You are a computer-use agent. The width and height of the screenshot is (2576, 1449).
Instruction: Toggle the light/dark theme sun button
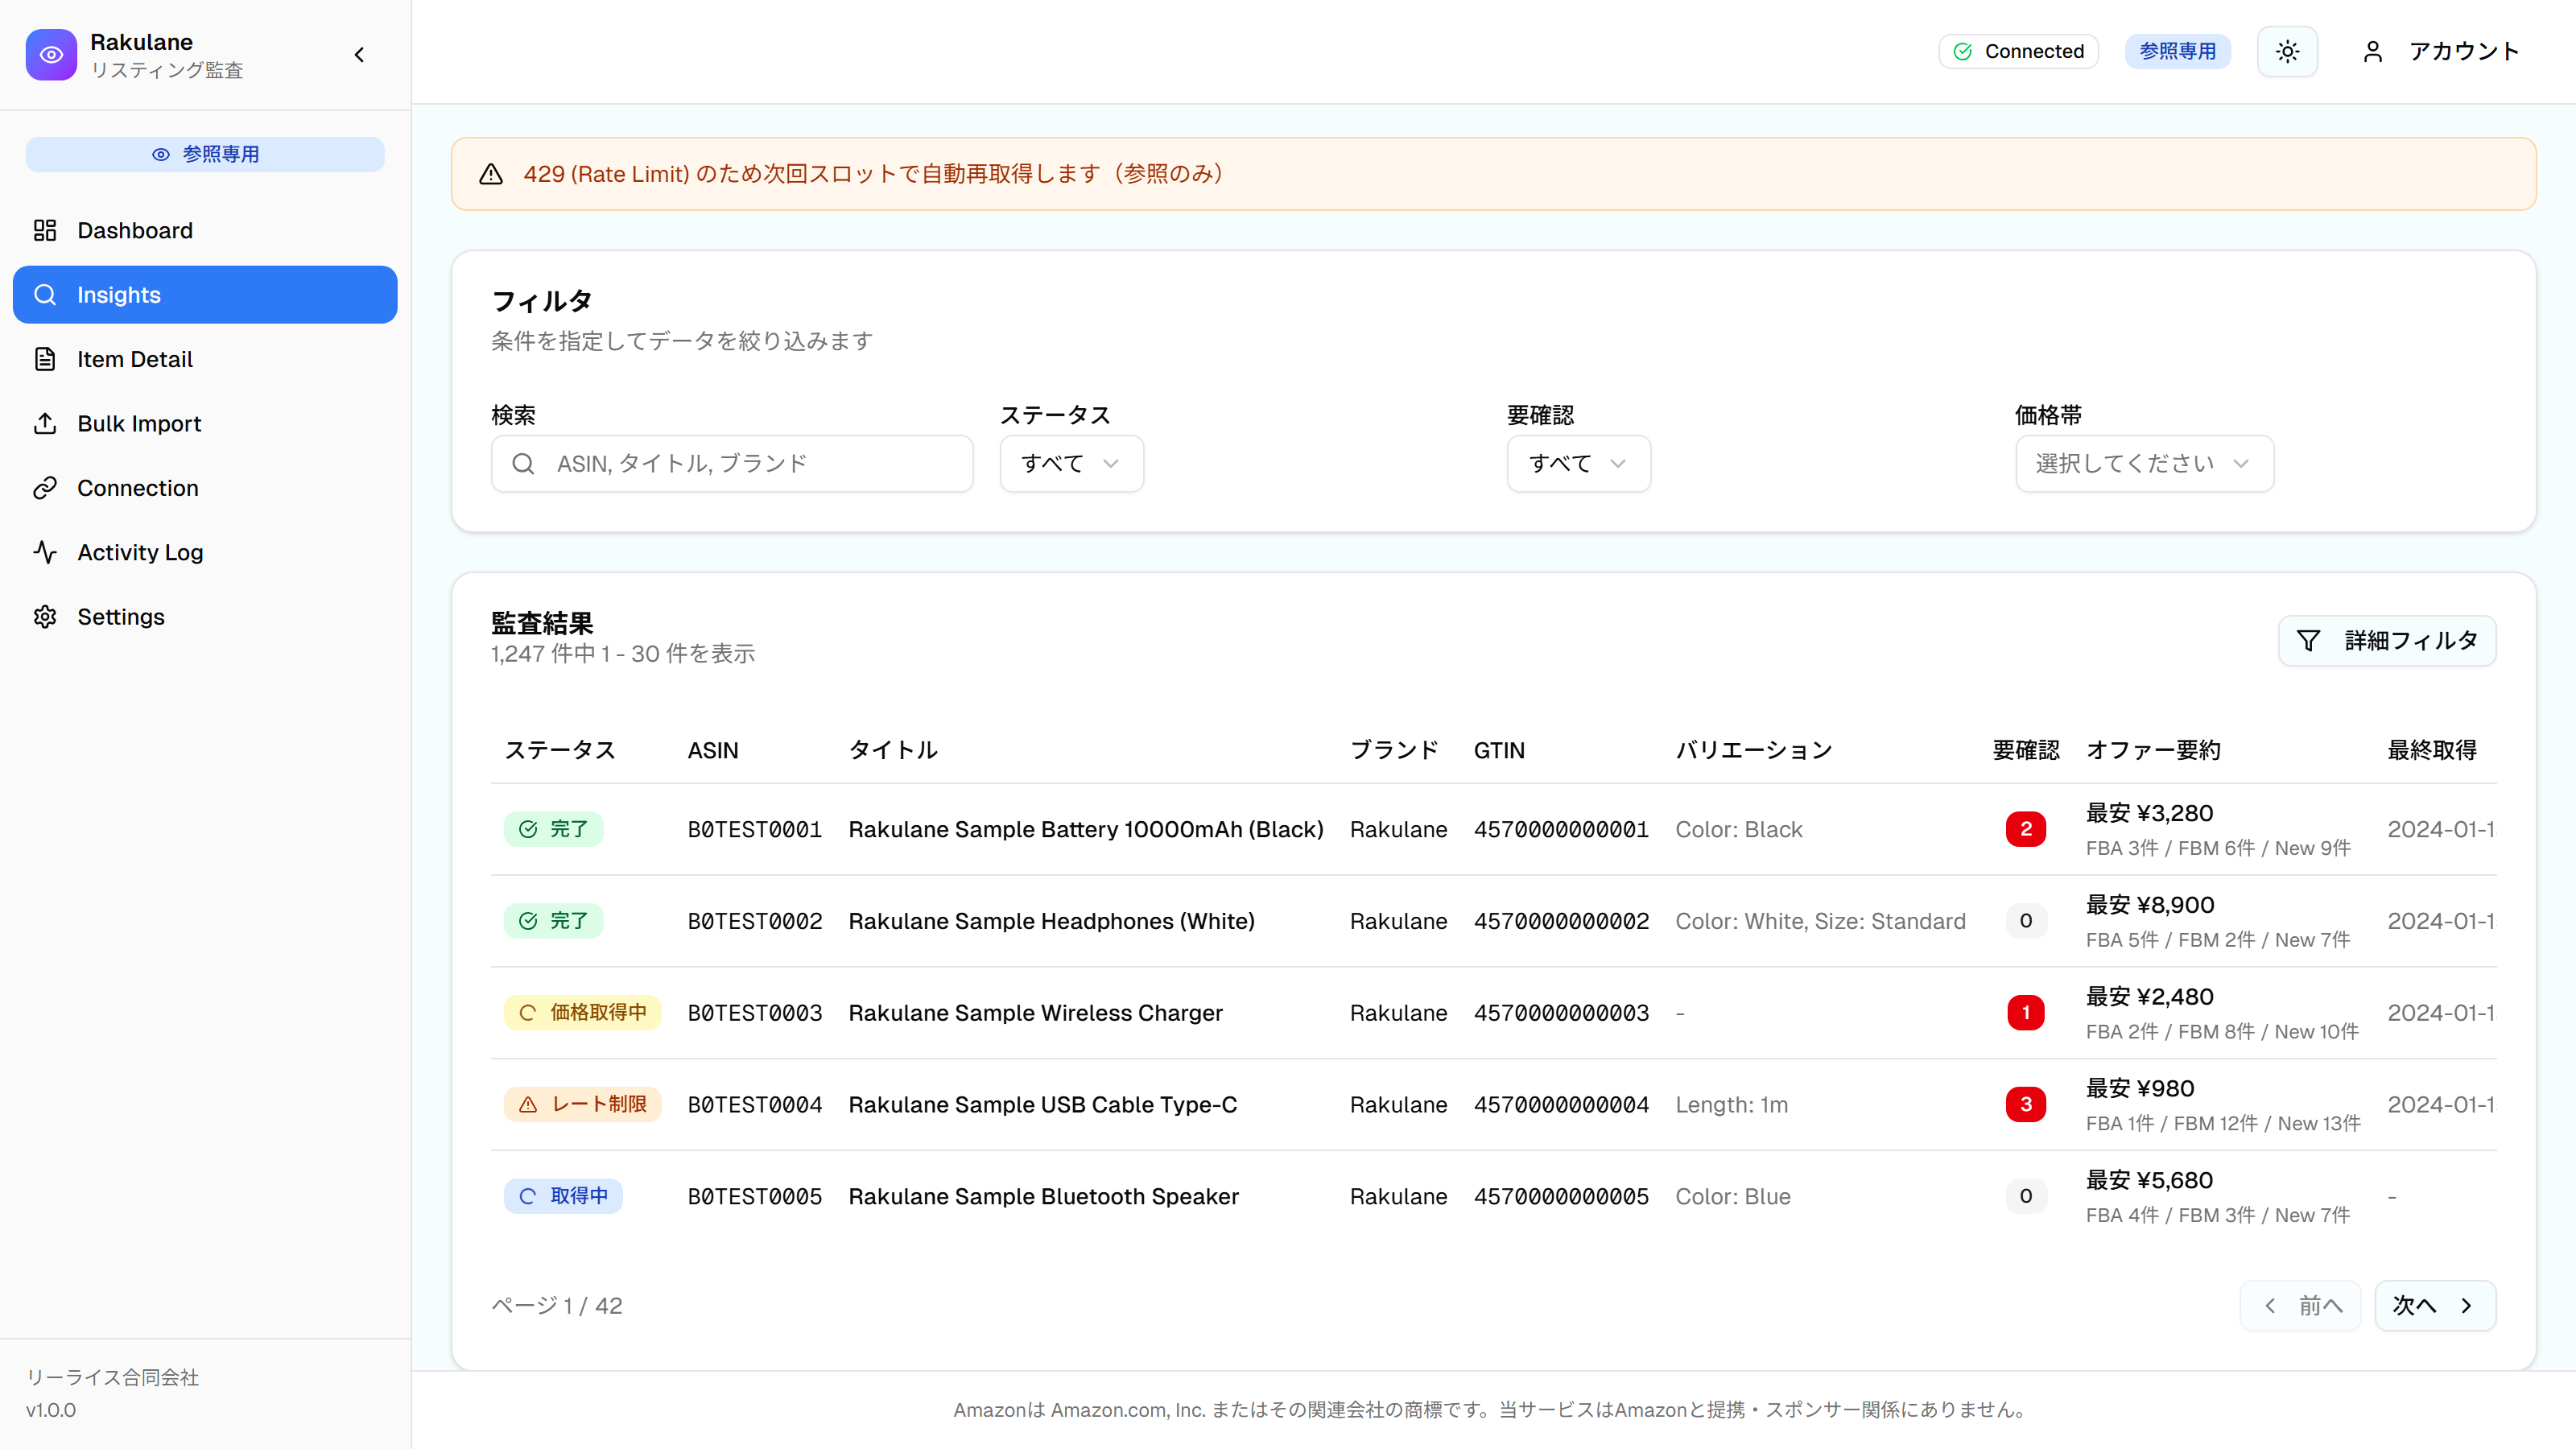(2287, 51)
